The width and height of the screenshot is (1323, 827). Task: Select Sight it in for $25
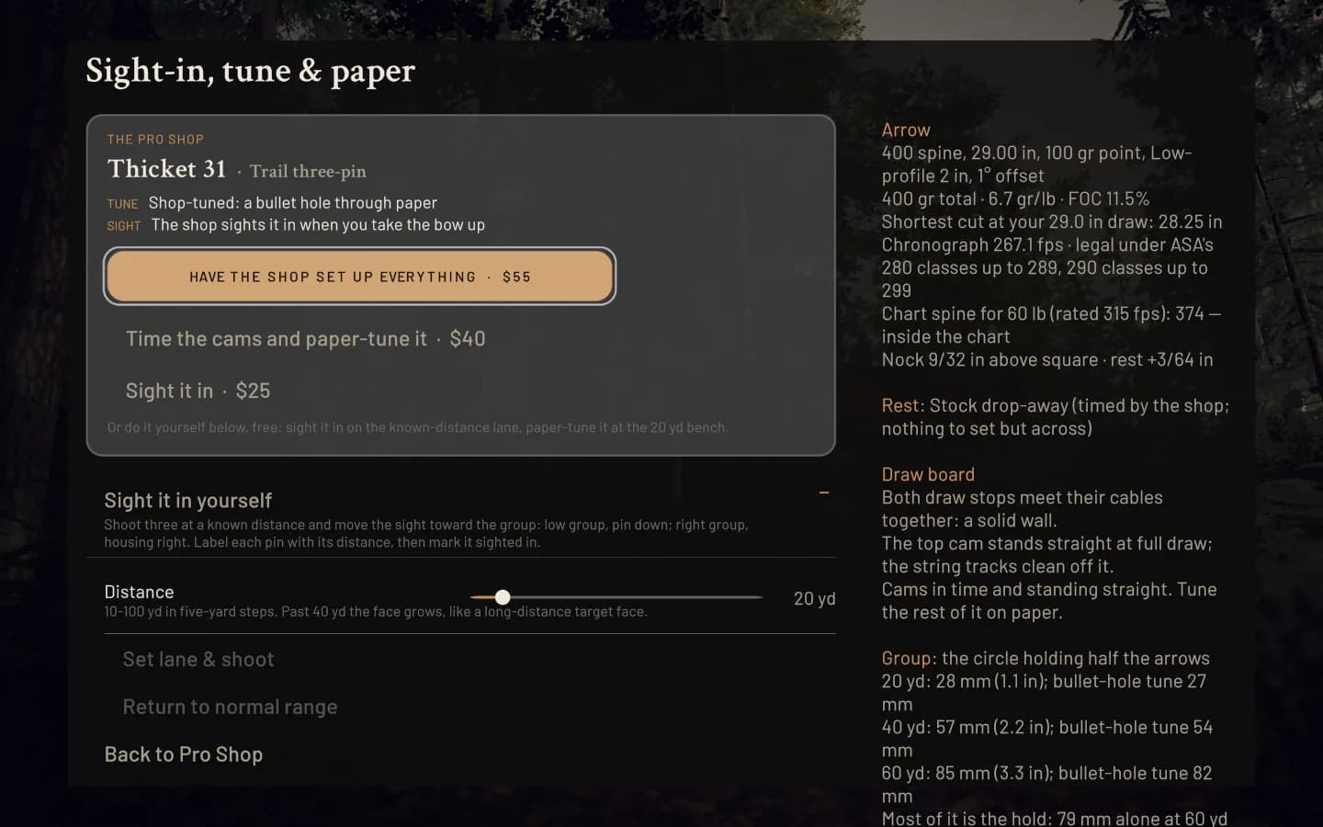pos(198,391)
